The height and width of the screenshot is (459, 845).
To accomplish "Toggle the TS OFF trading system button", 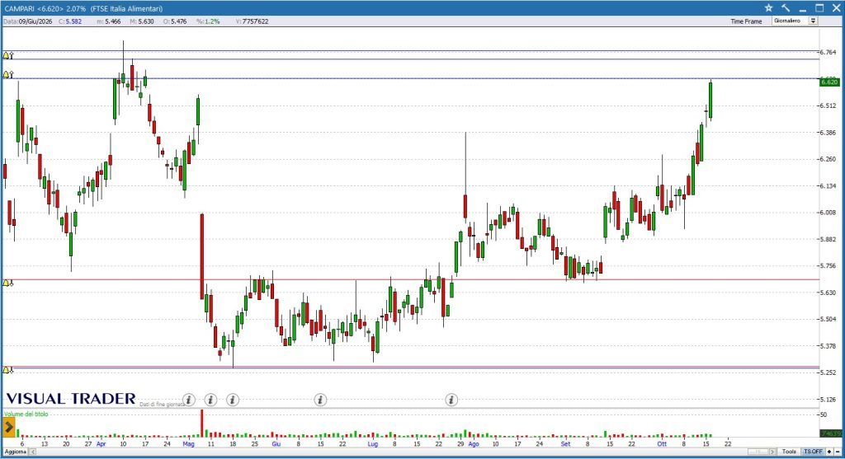I will click(813, 452).
